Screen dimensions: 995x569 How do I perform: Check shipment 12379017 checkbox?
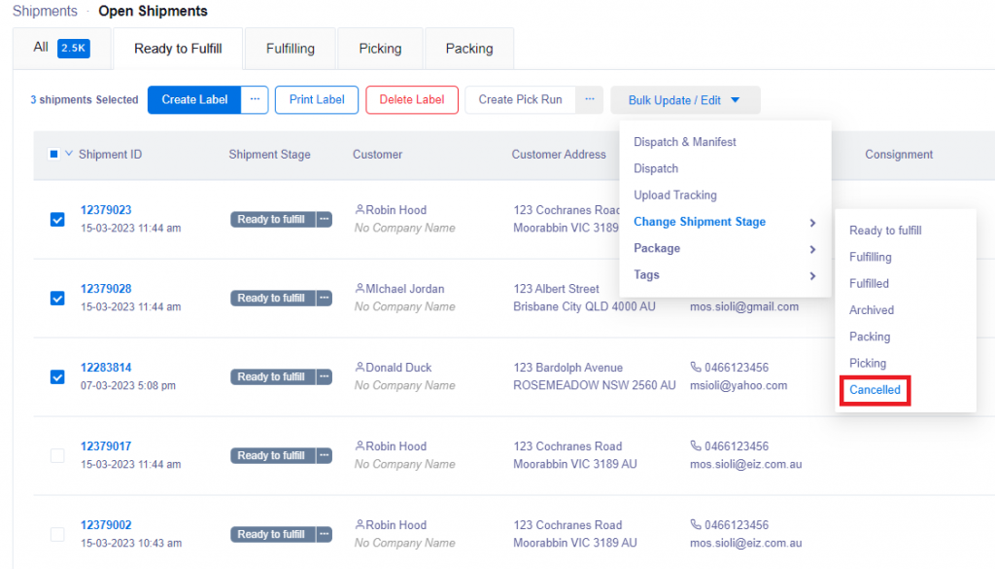tap(57, 456)
